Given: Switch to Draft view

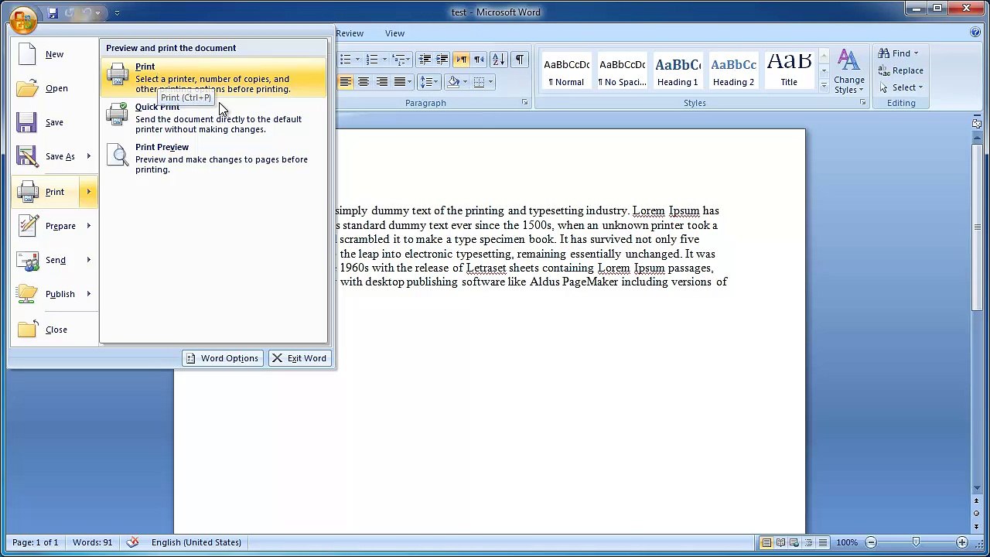Looking at the screenshot, I should coord(823,542).
